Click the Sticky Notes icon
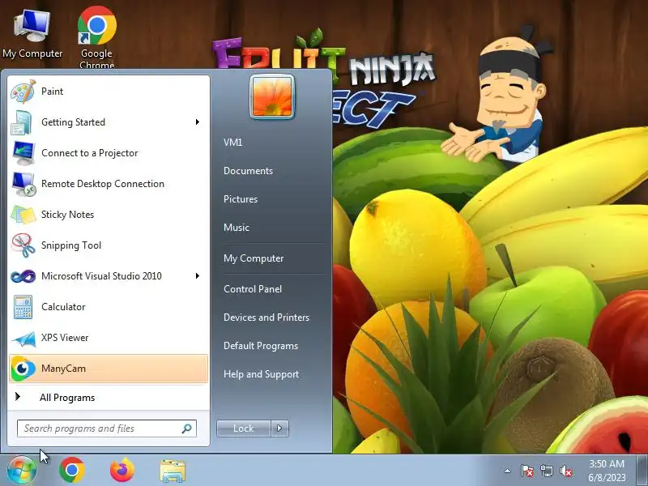Screen dimensions: 648x486 [23, 215]
